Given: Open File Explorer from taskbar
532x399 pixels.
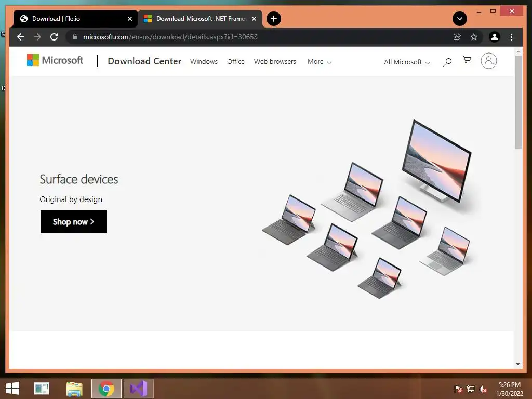Looking at the screenshot, I should click(x=74, y=389).
